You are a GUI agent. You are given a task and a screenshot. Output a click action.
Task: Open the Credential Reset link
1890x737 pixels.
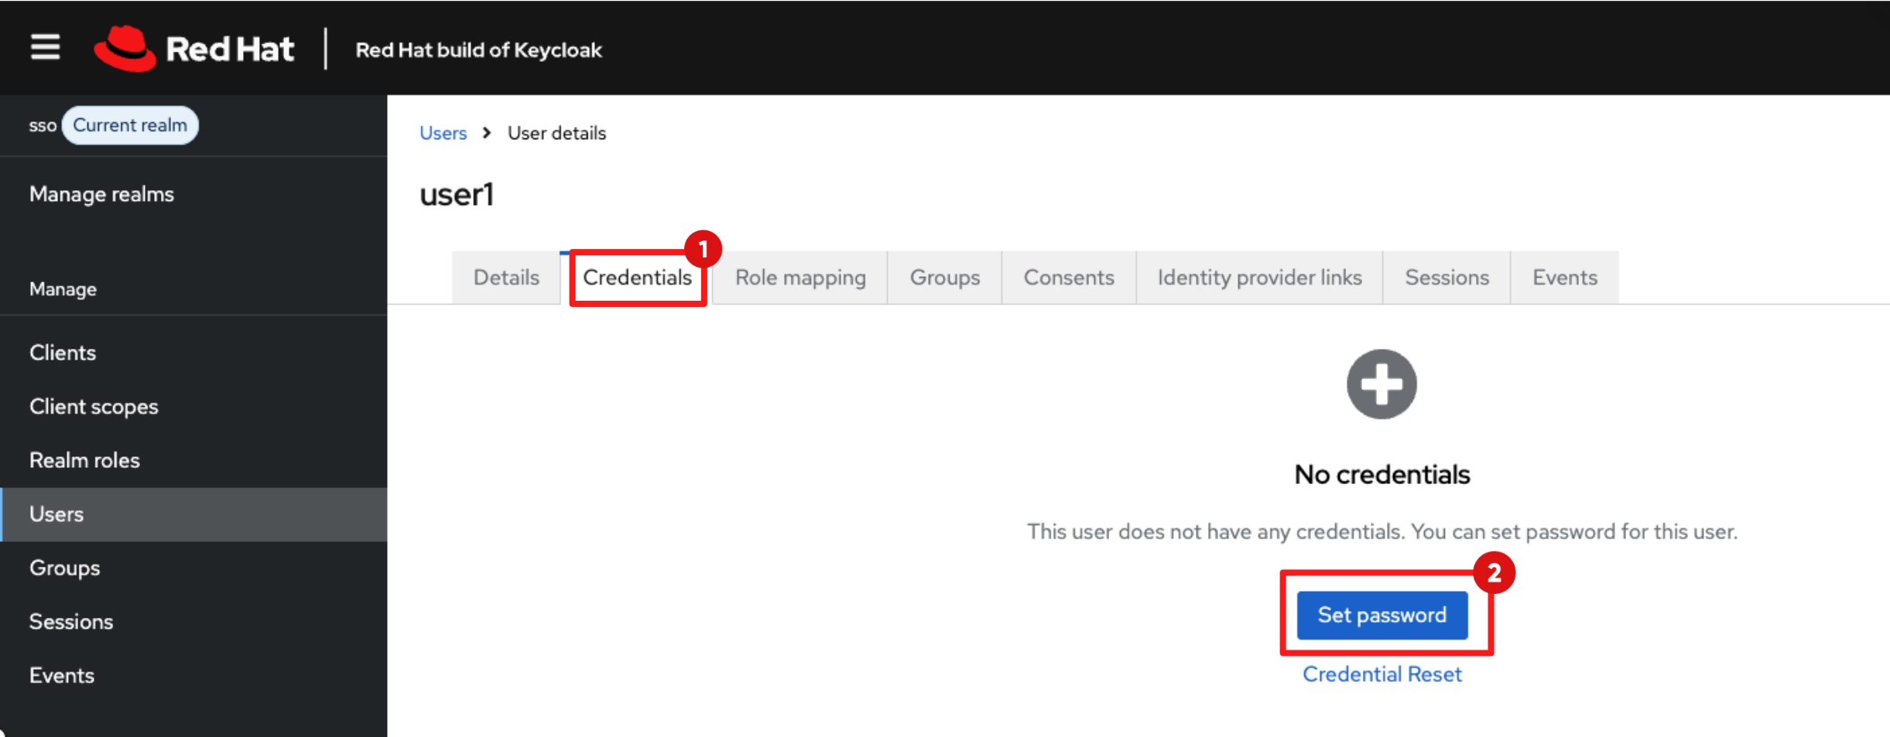tap(1382, 674)
